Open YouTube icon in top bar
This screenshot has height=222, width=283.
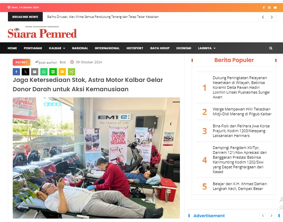click(275, 8)
